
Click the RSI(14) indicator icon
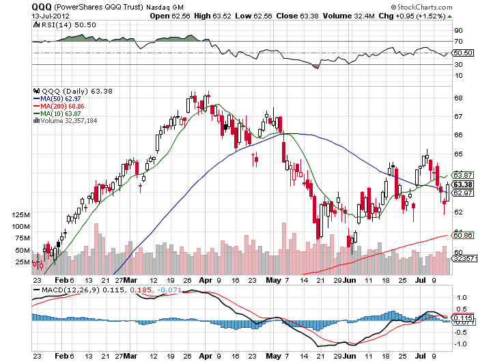[x=36, y=25]
